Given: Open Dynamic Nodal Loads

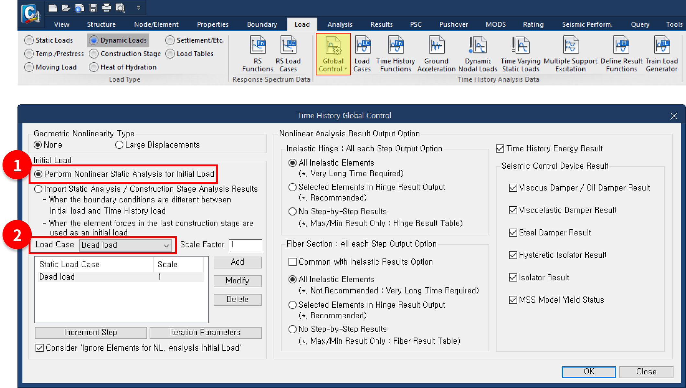Looking at the screenshot, I should pyautogui.click(x=477, y=53).
